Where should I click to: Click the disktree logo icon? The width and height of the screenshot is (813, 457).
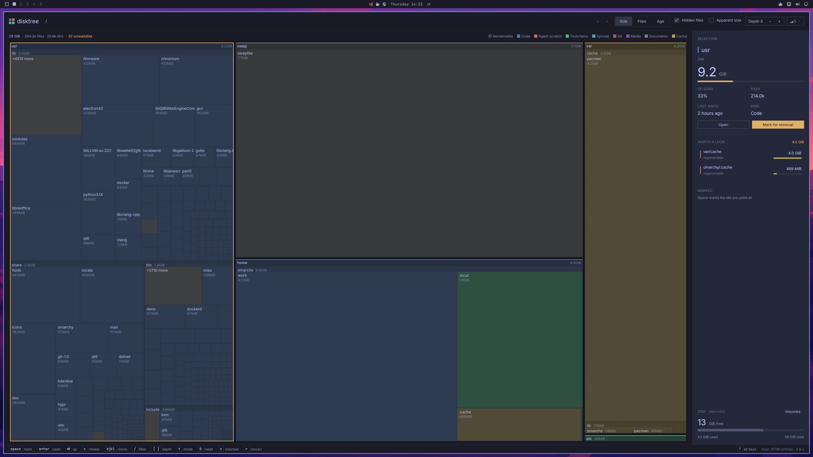click(12, 21)
